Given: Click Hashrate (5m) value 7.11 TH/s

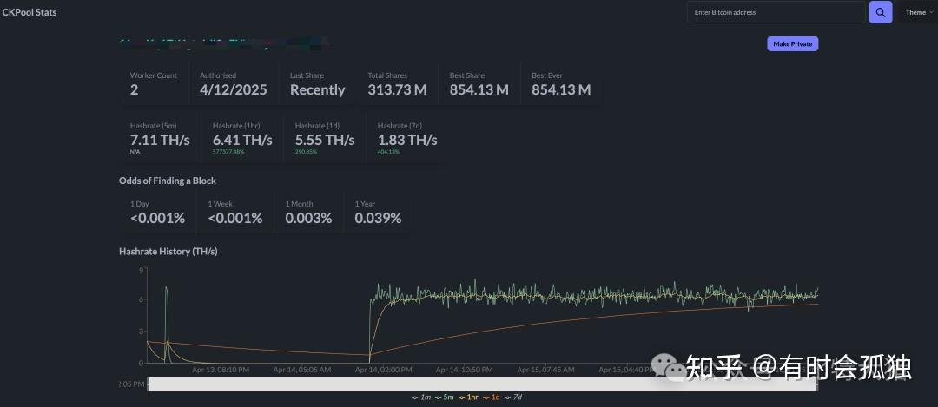Looking at the screenshot, I should (160, 140).
